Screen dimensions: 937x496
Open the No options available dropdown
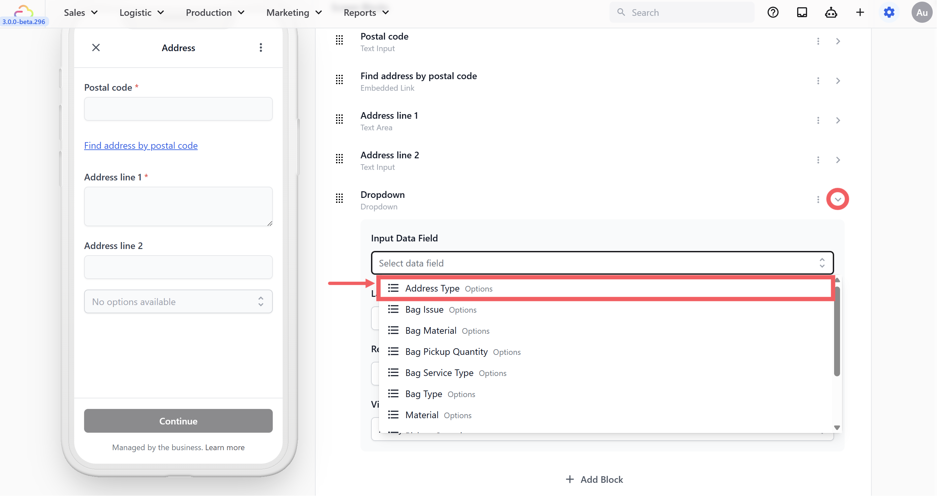(178, 301)
